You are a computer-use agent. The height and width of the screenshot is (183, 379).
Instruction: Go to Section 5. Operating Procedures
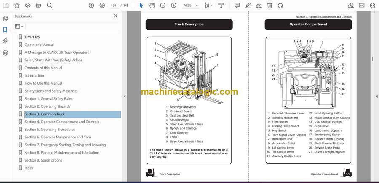pos(50,130)
